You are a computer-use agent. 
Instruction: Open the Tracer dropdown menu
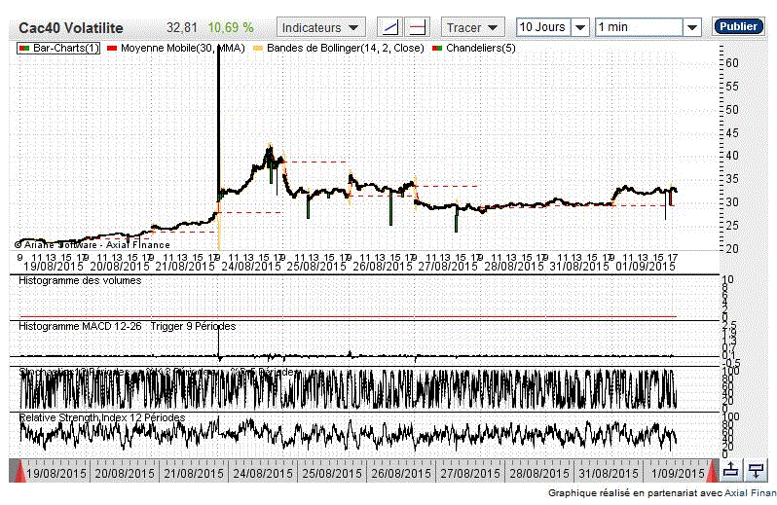tap(472, 27)
